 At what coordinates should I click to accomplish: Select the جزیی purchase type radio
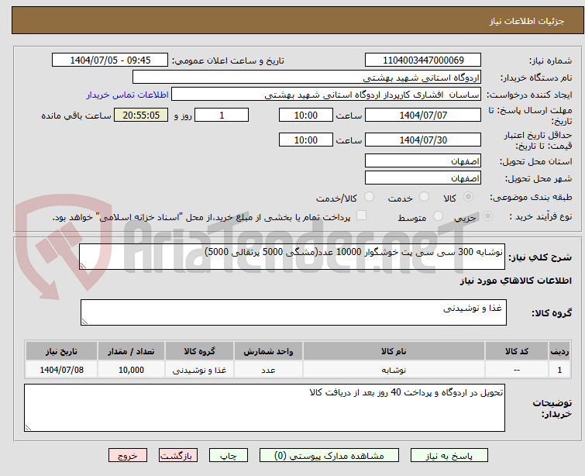pos(487,216)
